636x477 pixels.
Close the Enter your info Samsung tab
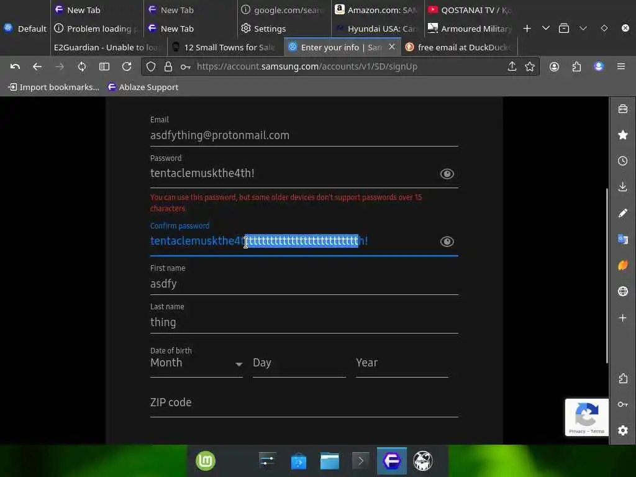click(392, 47)
